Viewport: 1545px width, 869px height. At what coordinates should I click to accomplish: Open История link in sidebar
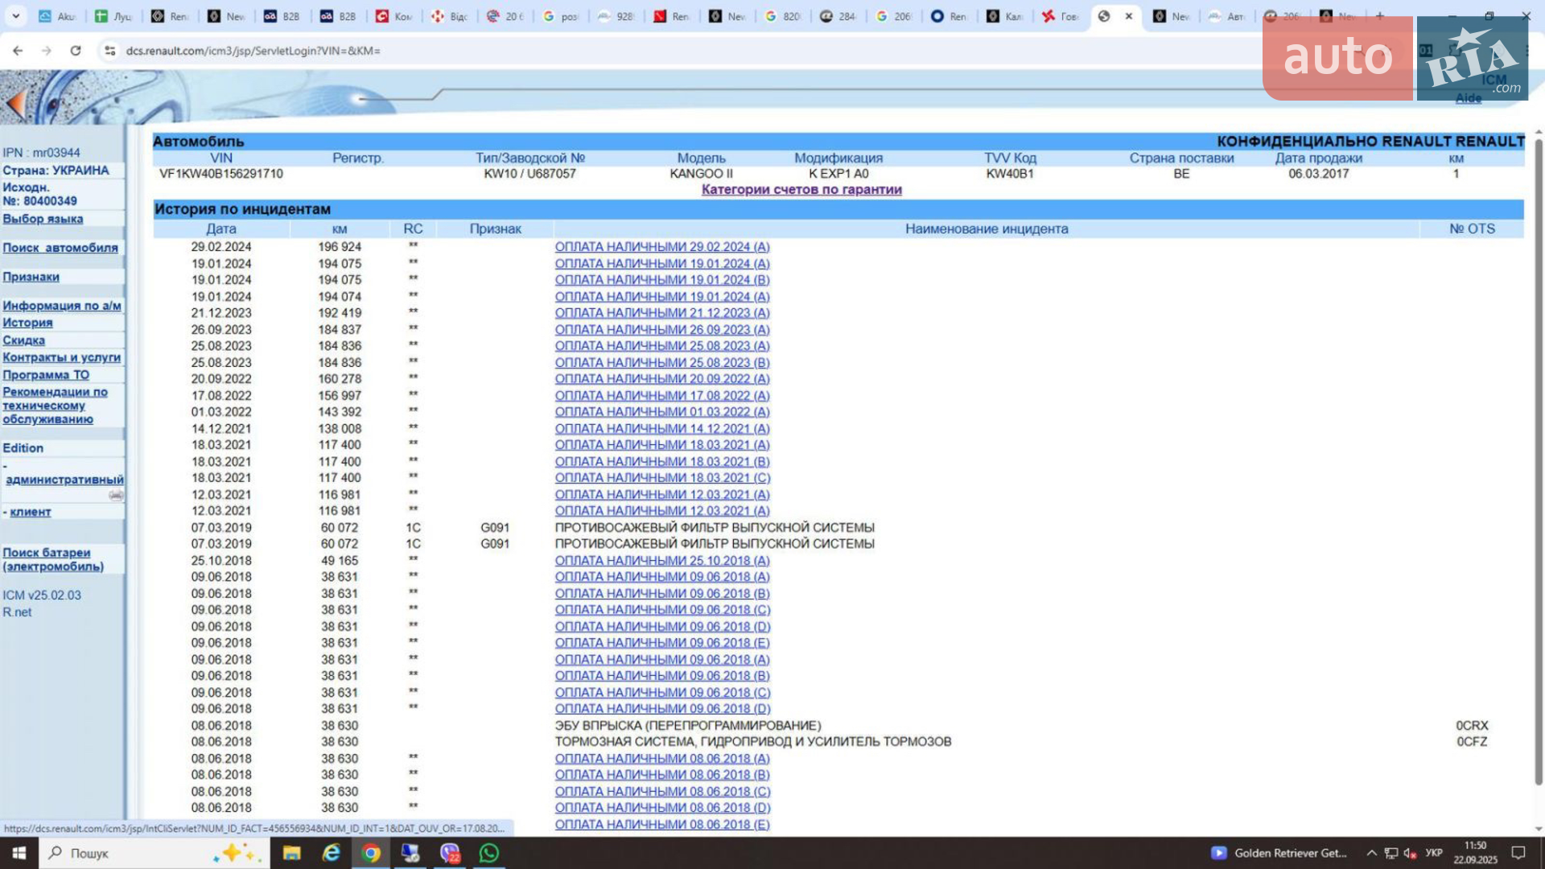click(x=27, y=323)
